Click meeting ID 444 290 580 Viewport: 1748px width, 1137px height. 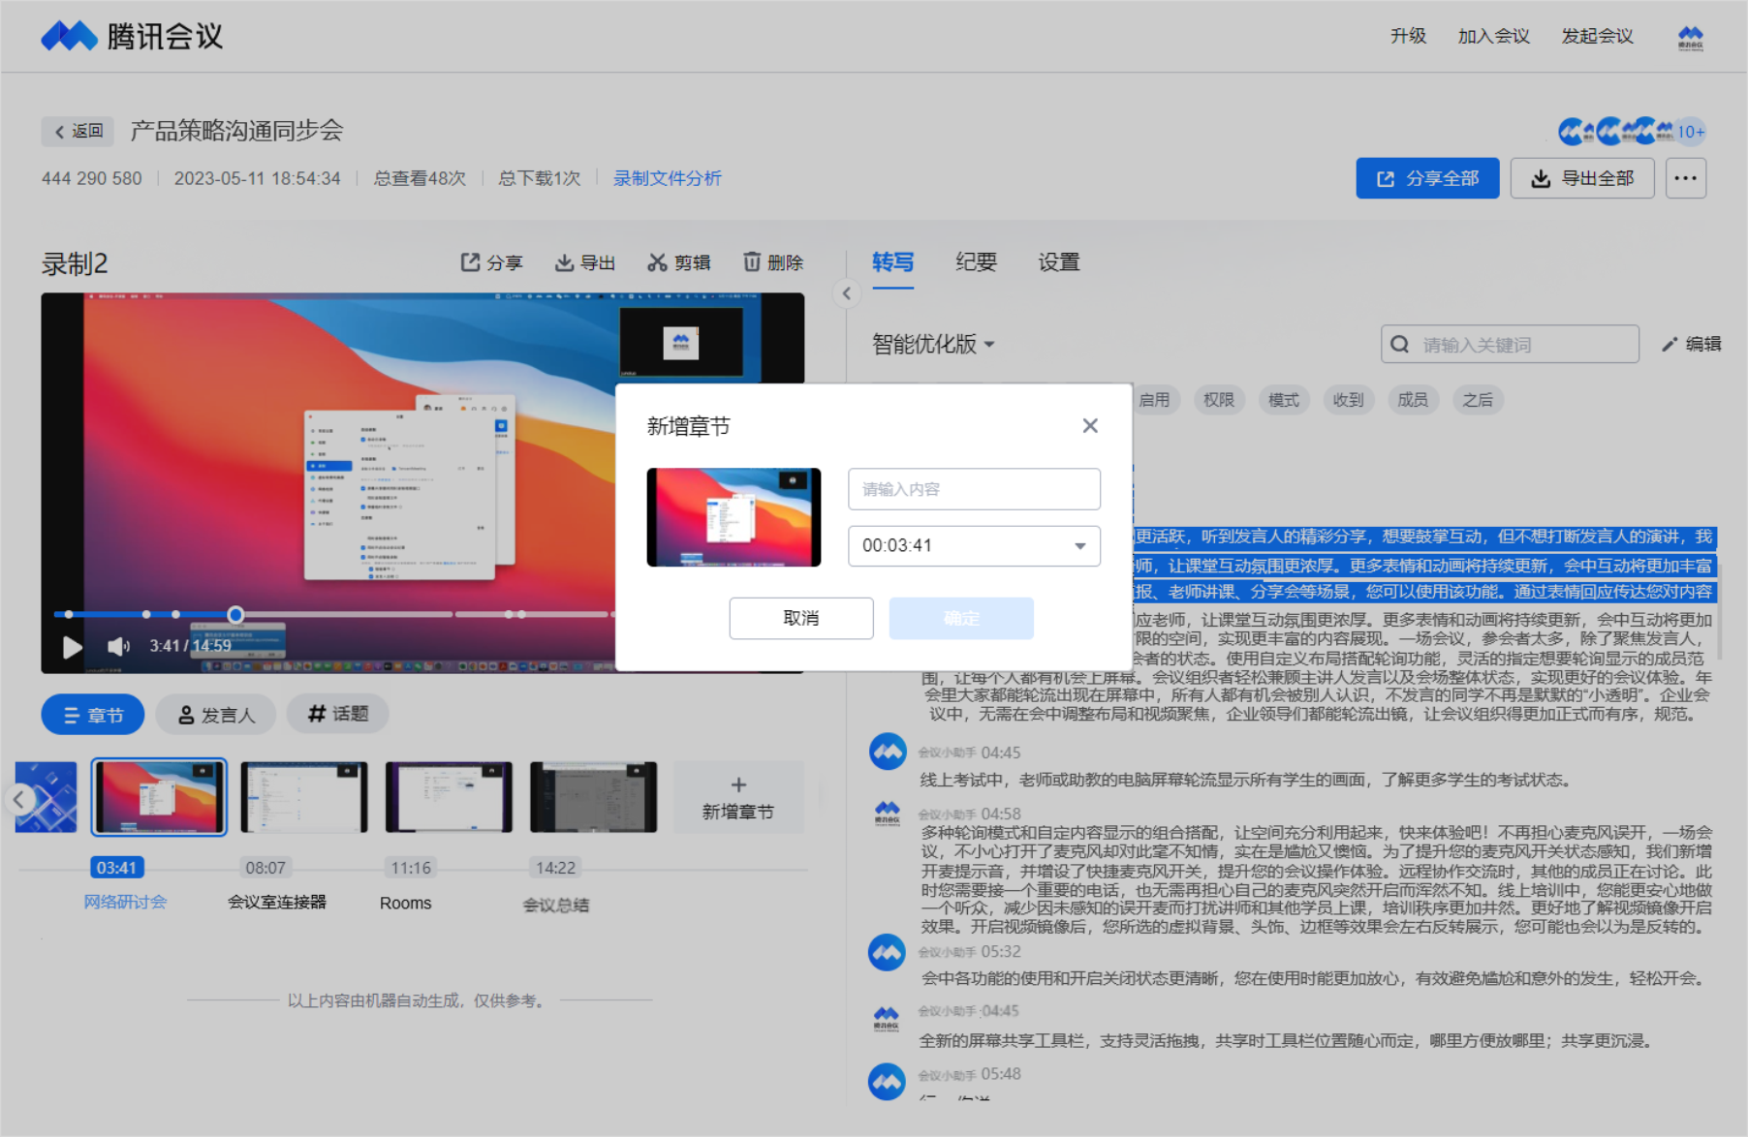pos(92,178)
